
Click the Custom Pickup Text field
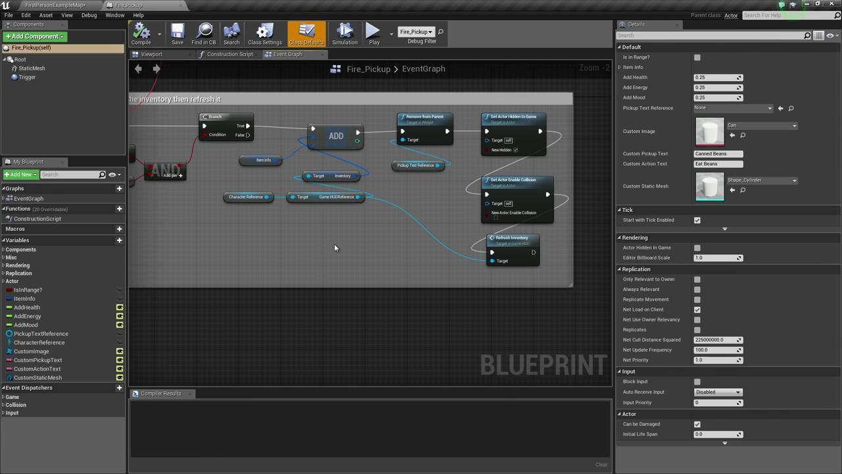tap(718, 154)
